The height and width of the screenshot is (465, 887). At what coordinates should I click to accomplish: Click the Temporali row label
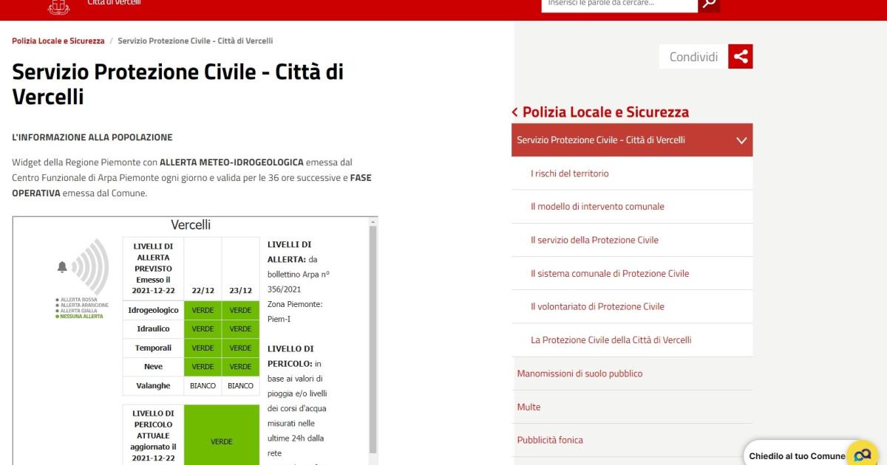tap(153, 348)
